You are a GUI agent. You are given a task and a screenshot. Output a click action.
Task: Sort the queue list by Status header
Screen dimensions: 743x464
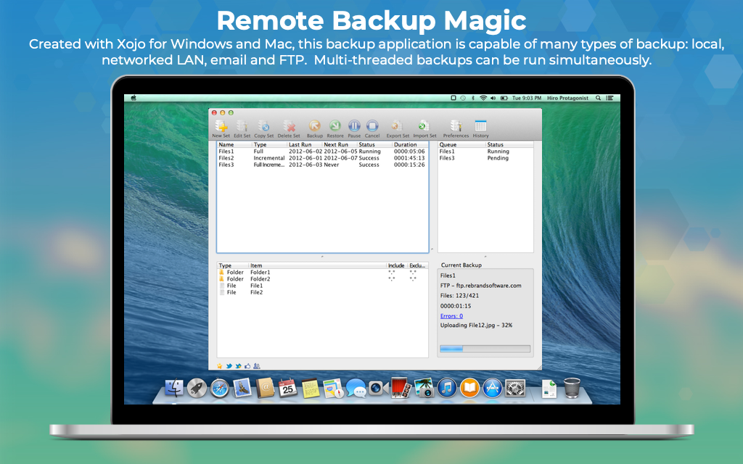tap(496, 145)
